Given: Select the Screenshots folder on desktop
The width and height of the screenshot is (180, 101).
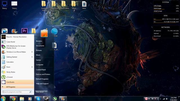Looking at the screenshot, I should tap(54, 5).
